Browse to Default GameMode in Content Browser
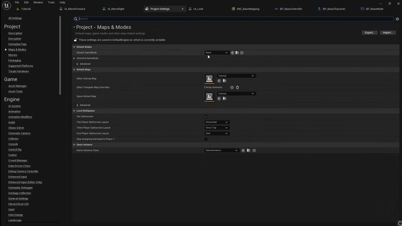Image resolution: width=402 pixels, height=226 pixels. (237, 53)
